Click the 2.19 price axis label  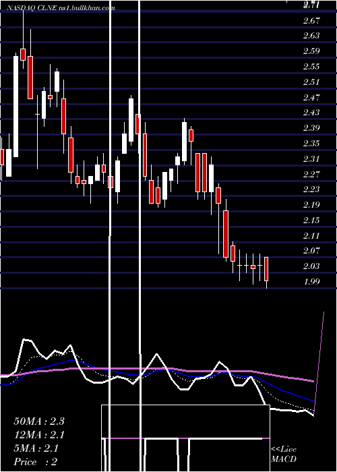tap(311, 205)
